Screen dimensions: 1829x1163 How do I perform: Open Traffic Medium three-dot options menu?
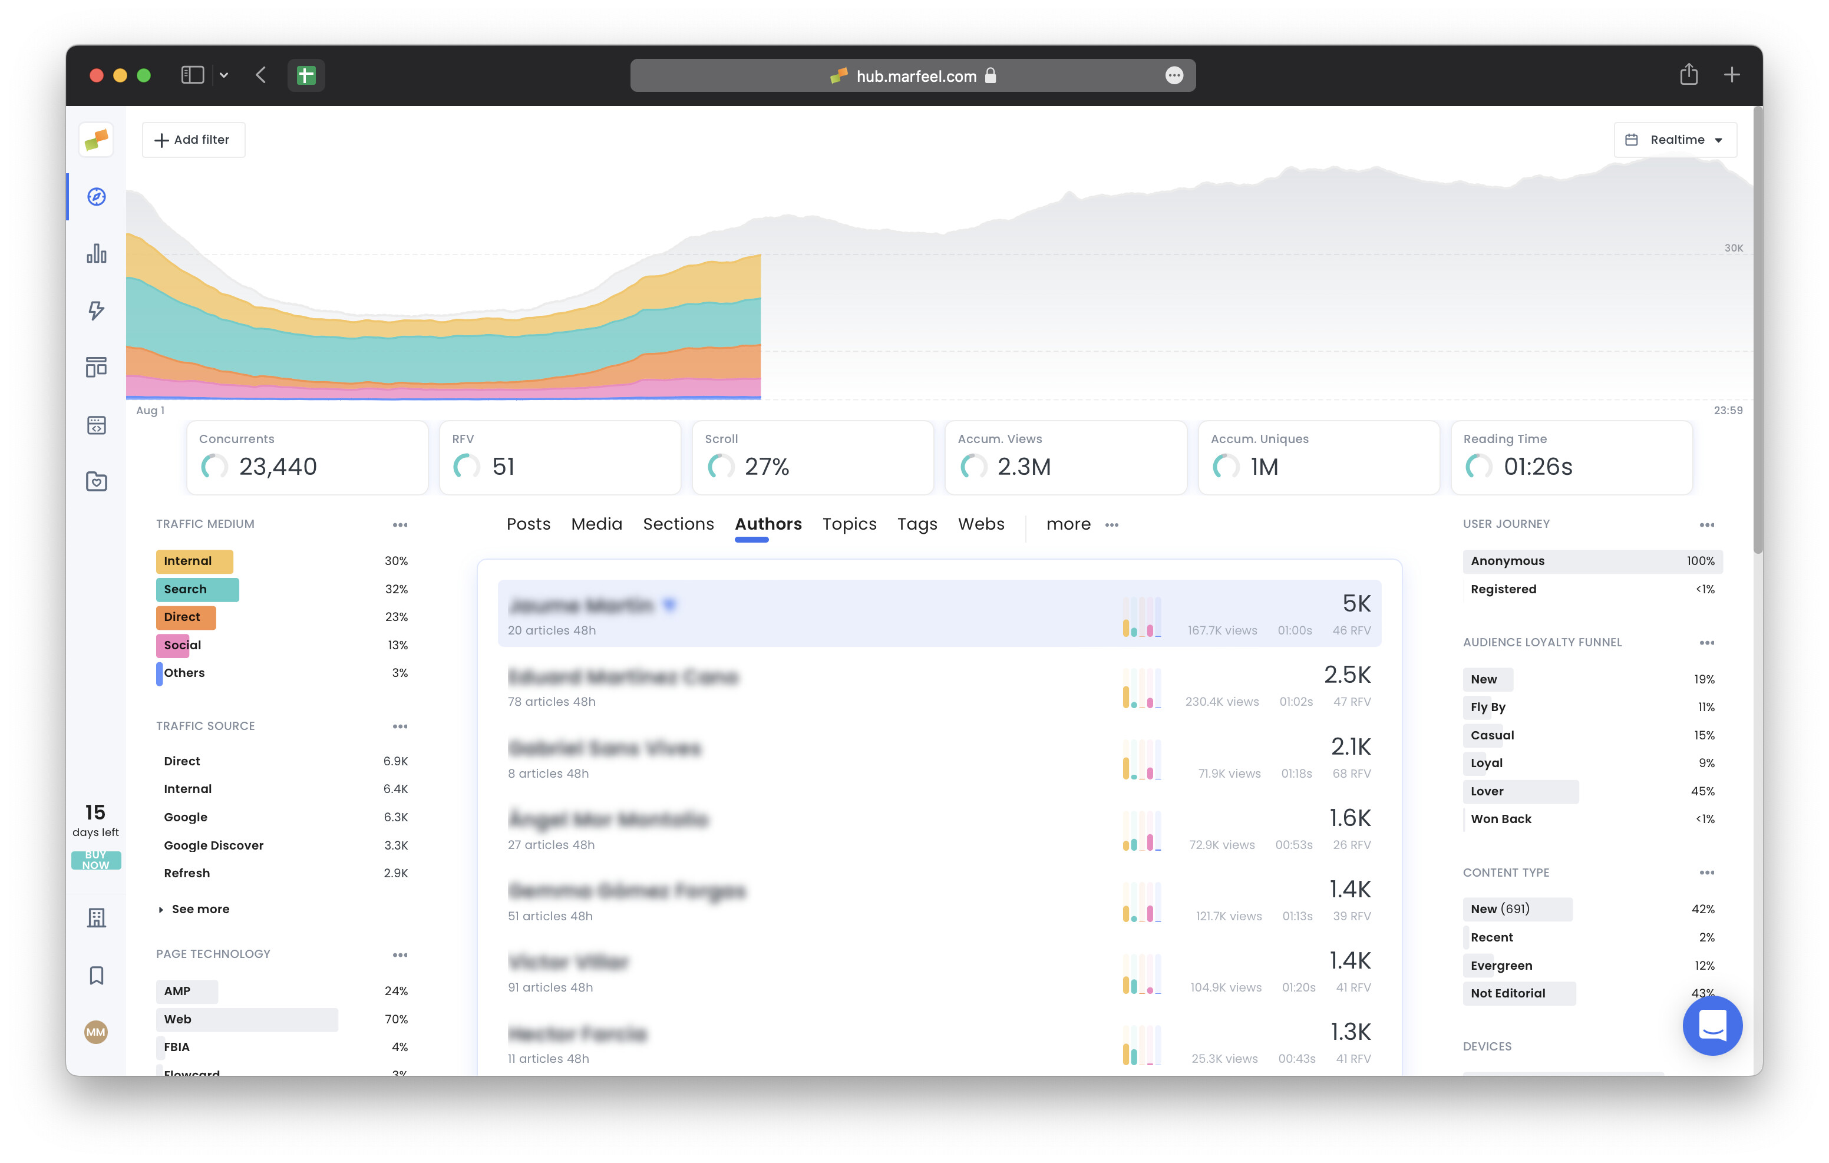pyautogui.click(x=400, y=525)
